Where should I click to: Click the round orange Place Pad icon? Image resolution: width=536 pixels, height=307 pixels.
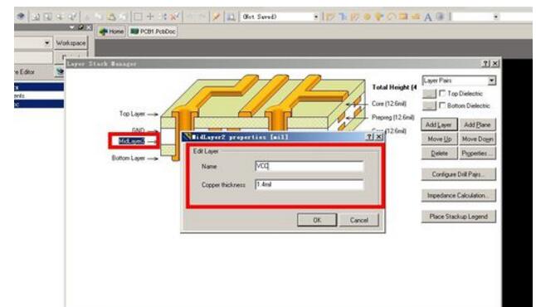pos(367,17)
